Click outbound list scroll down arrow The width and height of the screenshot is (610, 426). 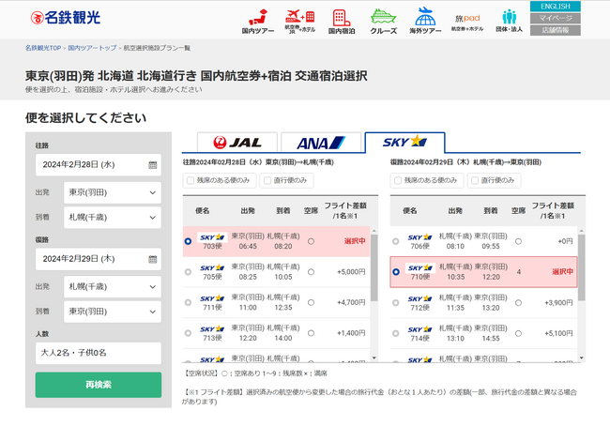pos(374,358)
